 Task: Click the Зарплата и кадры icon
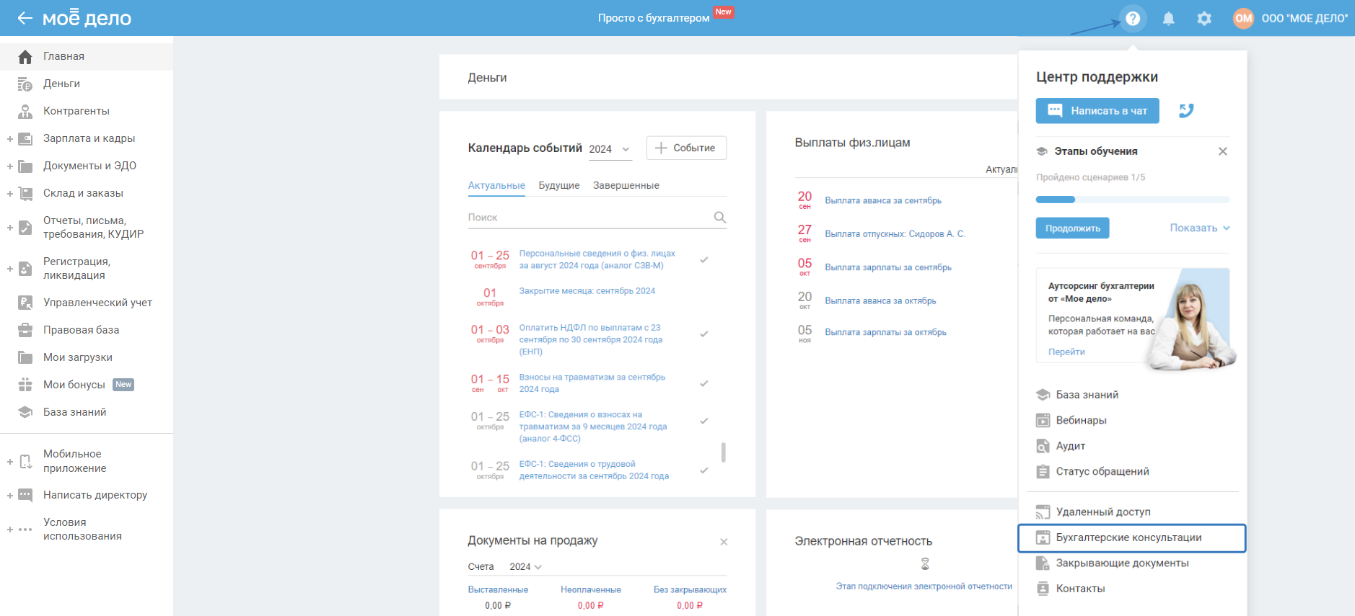pos(25,139)
